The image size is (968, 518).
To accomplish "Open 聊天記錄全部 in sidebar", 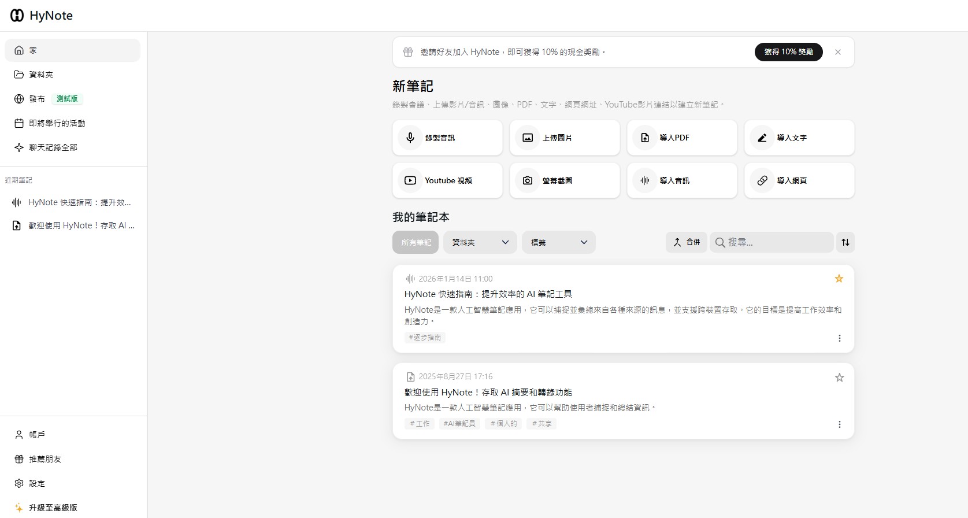I will pos(72,147).
